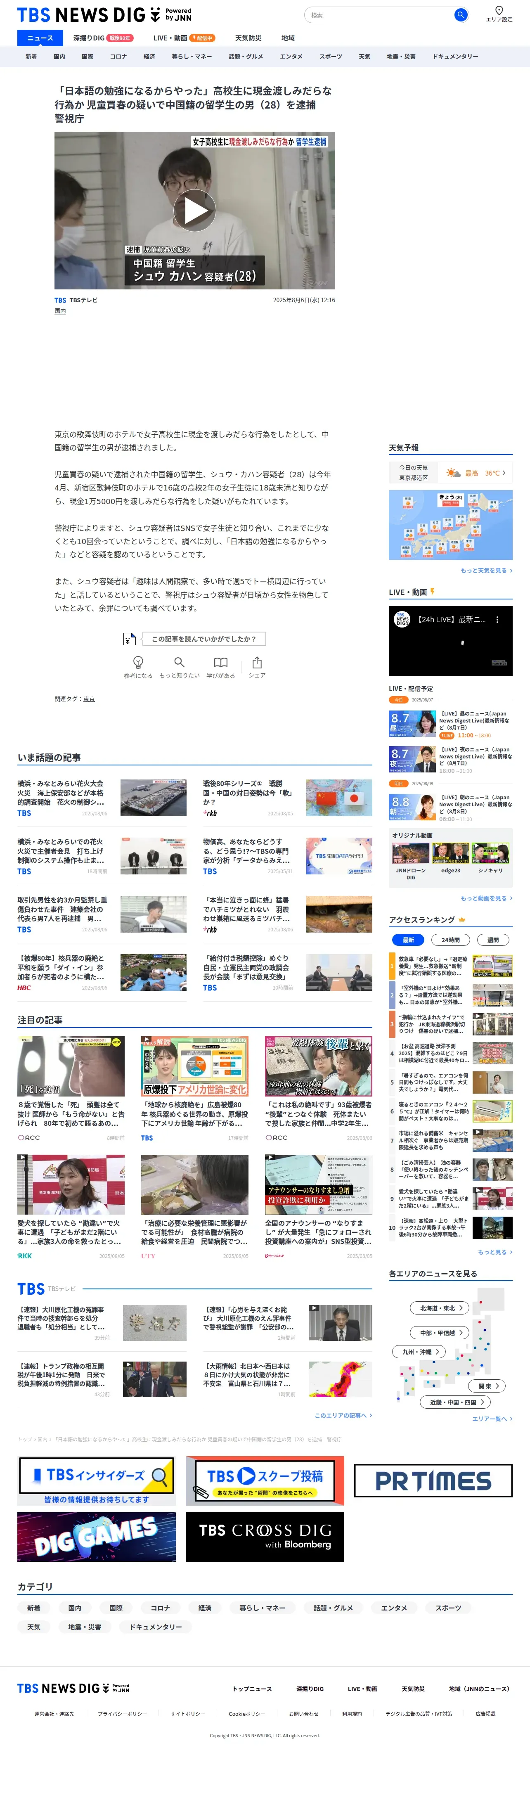Image resolution: width=530 pixels, height=1793 pixels.
Task: Click the エンタメ category pill
Action: (394, 1607)
